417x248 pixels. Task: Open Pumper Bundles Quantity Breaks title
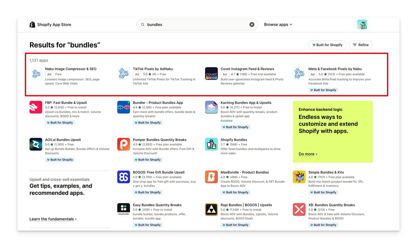(160, 140)
